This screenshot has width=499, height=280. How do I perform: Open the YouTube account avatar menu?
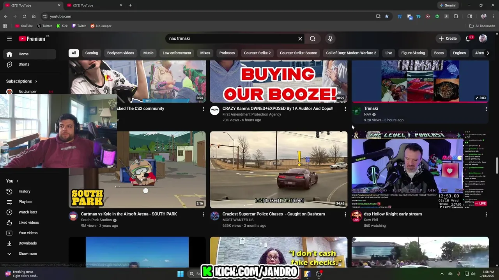pos(483,38)
